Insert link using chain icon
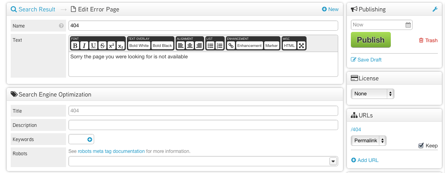Screen dimensions: 445x173 click(x=231, y=45)
